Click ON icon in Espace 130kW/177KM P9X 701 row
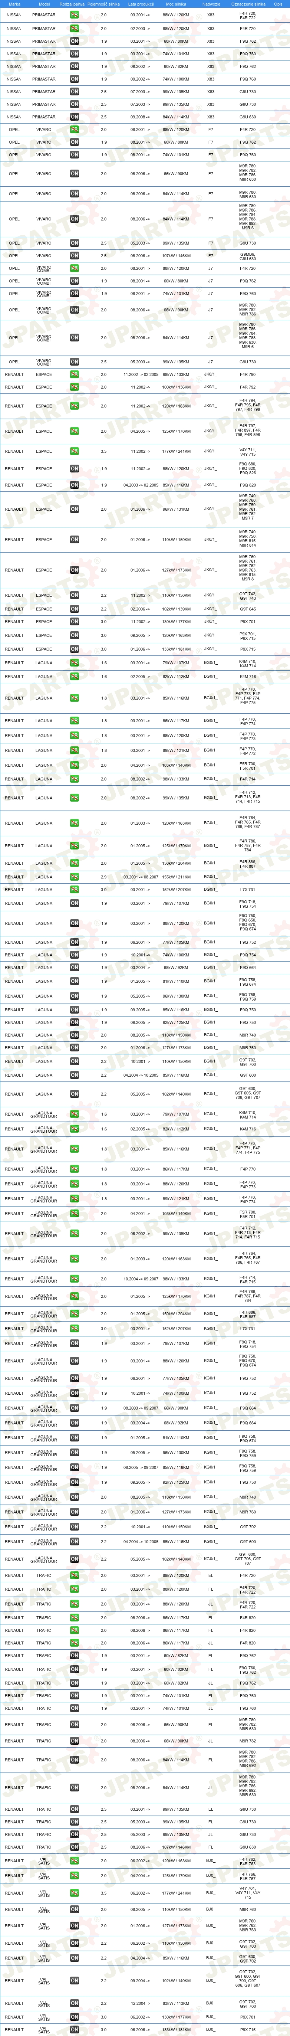Screen dimensions: 290x2036 [x=74, y=622]
